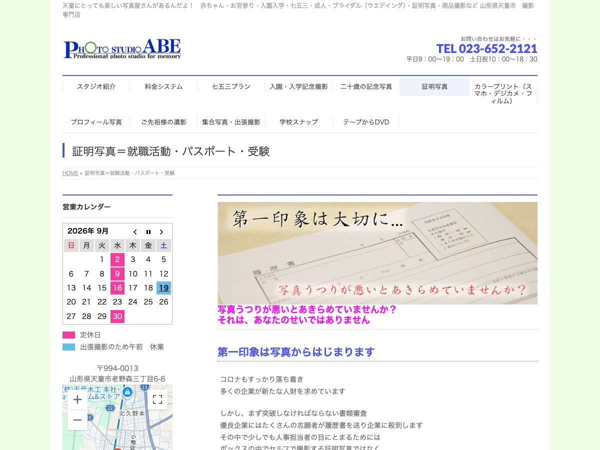Zoom out on the map

(77, 420)
